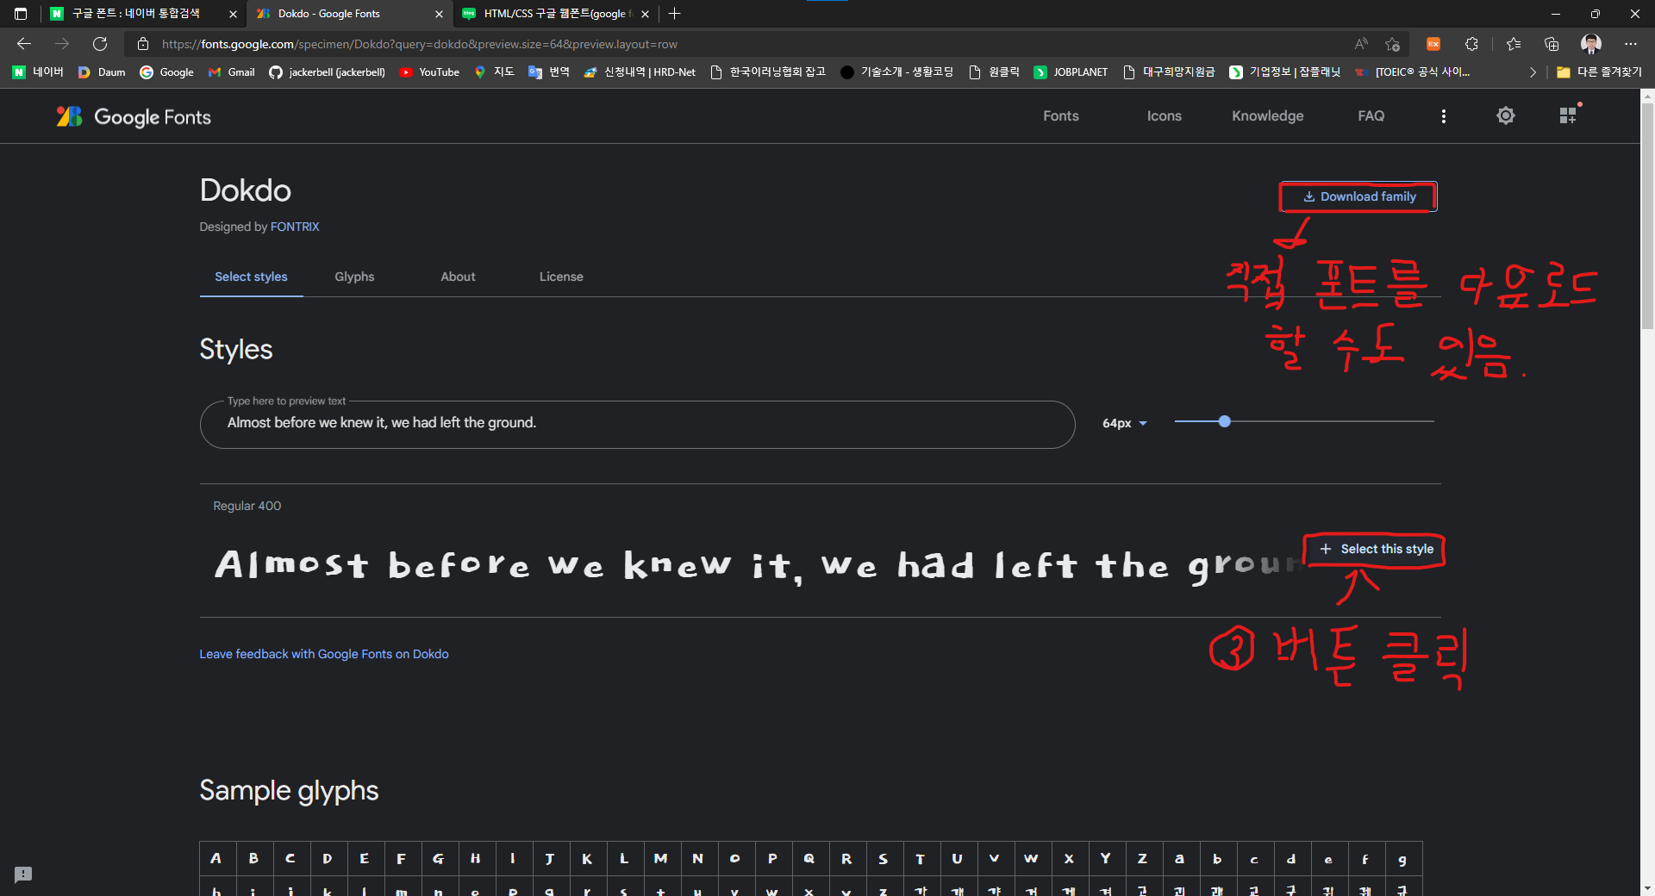The width and height of the screenshot is (1655, 896).
Task: Open the Naver bookmark
Action: click(38, 72)
